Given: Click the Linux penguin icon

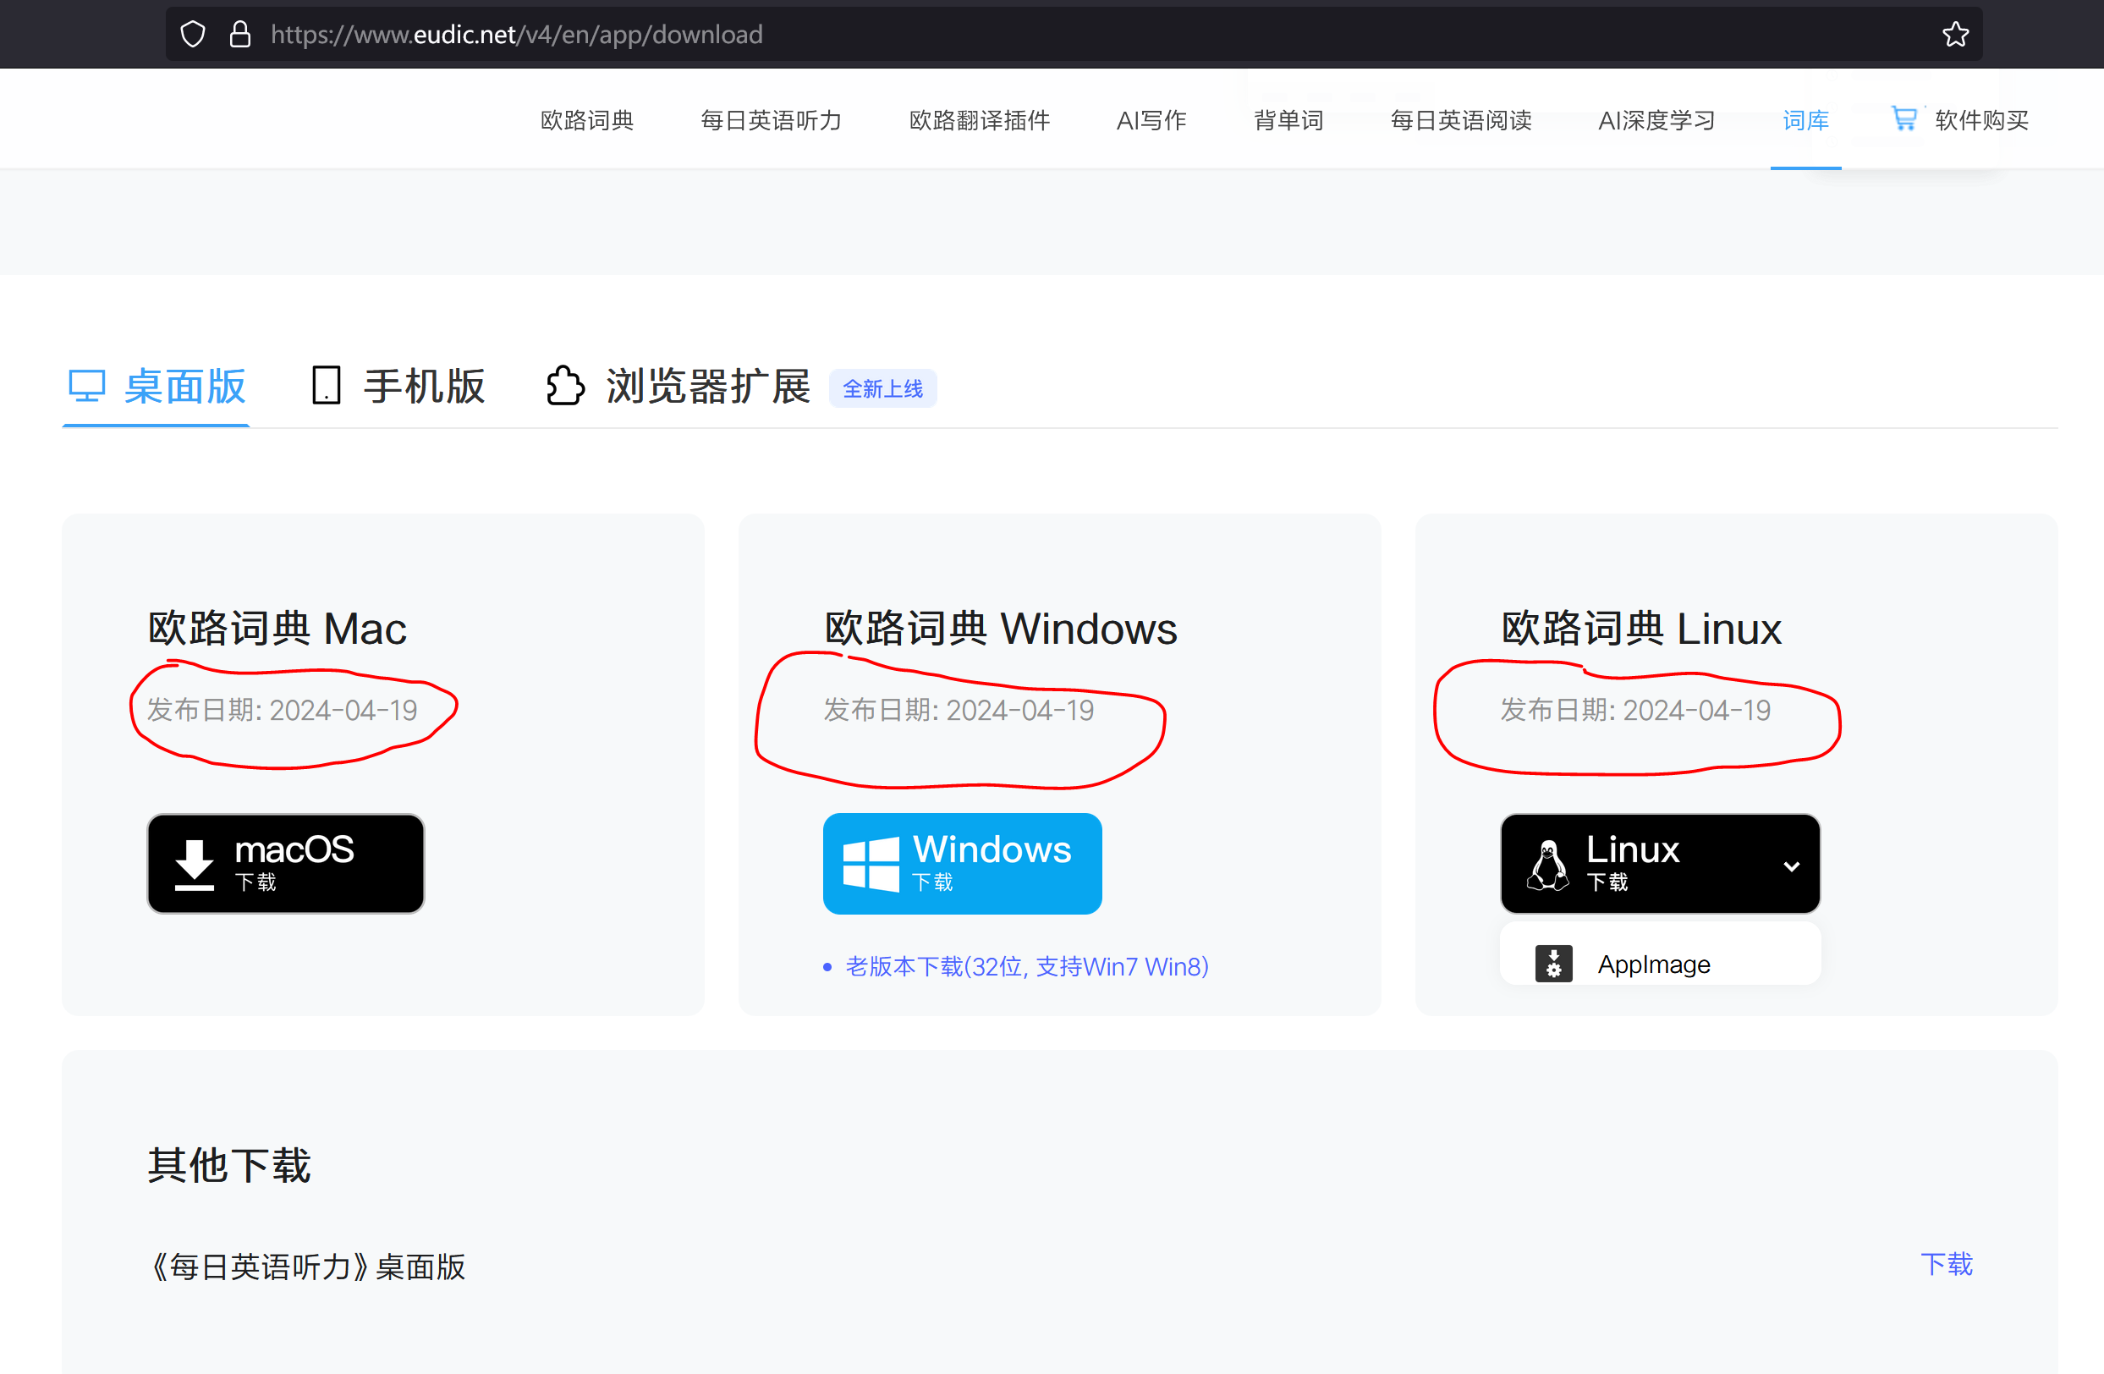Looking at the screenshot, I should [1548, 865].
